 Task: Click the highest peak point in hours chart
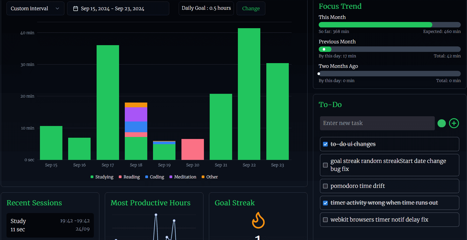[x=156, y=215]
